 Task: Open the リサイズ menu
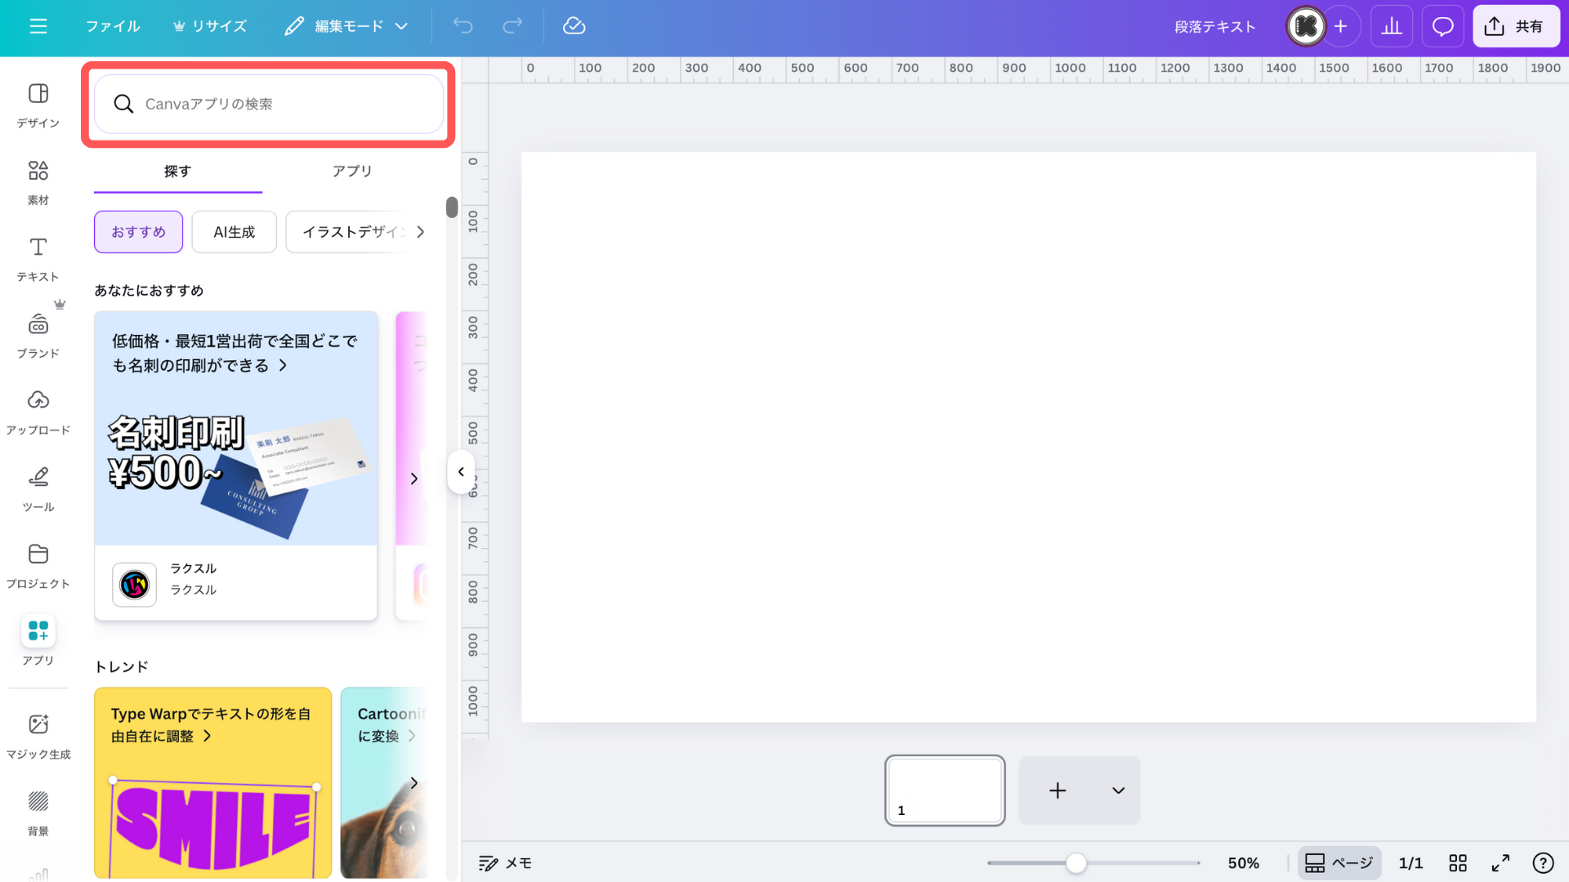tap(209, 26)
